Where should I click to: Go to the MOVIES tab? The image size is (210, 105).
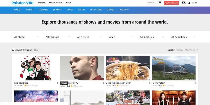(x=70, y=10)
